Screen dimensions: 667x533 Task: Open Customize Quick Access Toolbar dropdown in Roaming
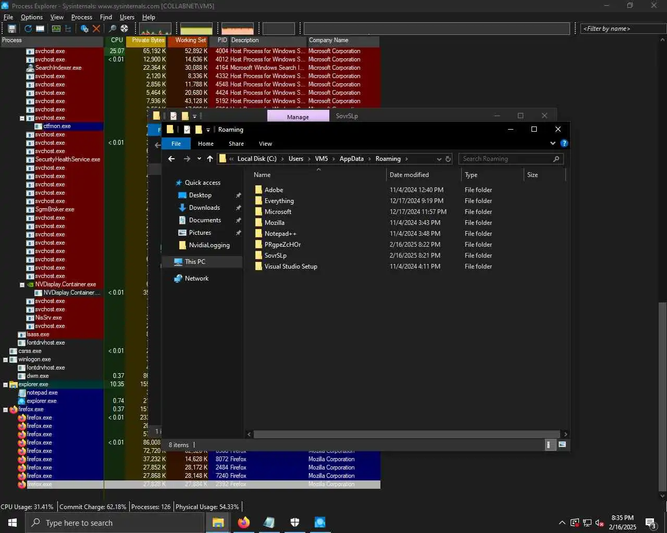(208, 130)
